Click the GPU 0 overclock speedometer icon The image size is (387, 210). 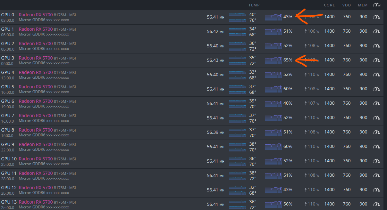pyautogui.click(x=376, y=17)
